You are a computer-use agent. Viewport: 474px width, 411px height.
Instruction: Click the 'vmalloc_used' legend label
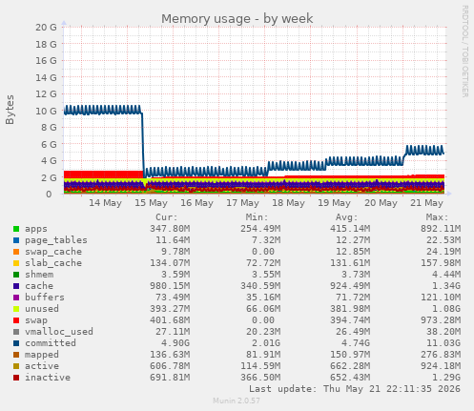(59, 332)
